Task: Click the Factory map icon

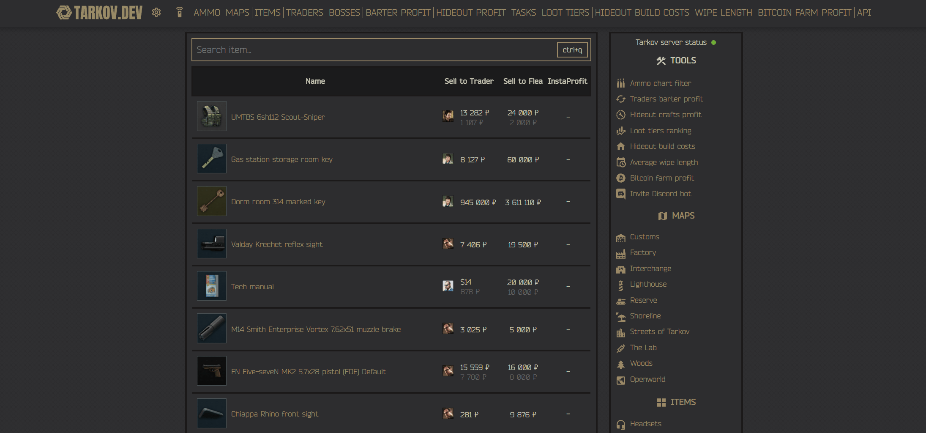Action: 620,254
